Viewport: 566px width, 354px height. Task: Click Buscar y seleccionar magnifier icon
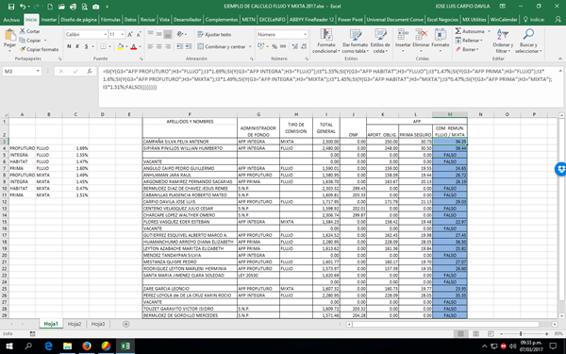tap(528, 35)
